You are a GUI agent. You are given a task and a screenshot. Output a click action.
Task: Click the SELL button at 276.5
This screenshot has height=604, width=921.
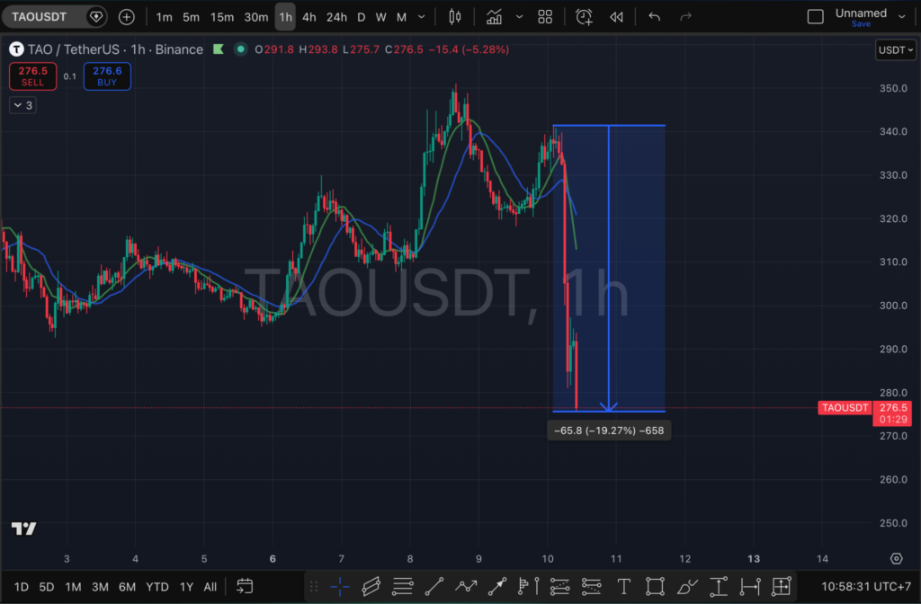[32, 76]
